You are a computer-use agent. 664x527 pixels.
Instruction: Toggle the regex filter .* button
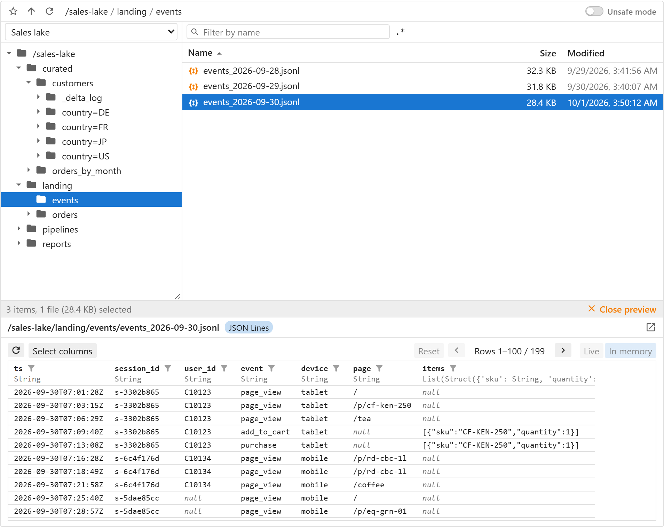coord(401,32)
